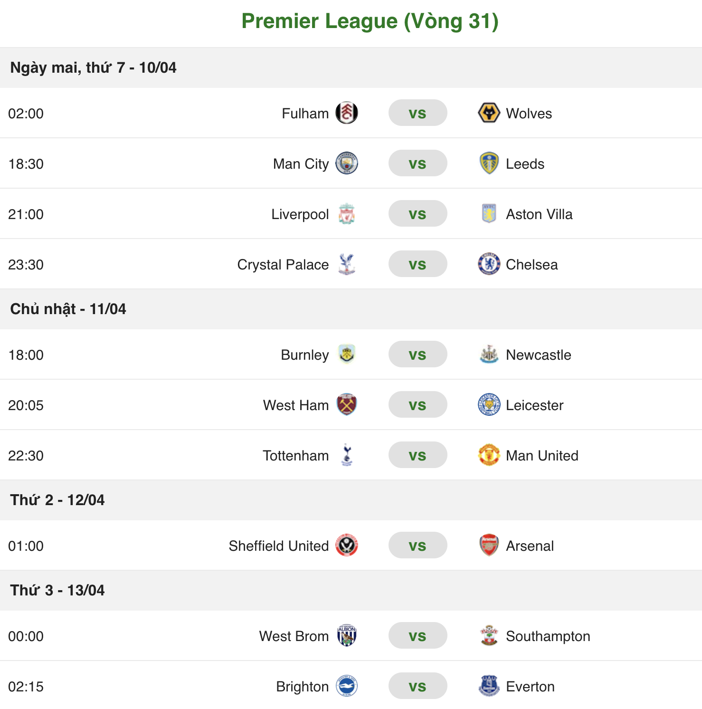Collapse the "Thứ 3 - 13/04" section
The width and height of the screenshot is (702, 709).
click(x=59, y=590)
